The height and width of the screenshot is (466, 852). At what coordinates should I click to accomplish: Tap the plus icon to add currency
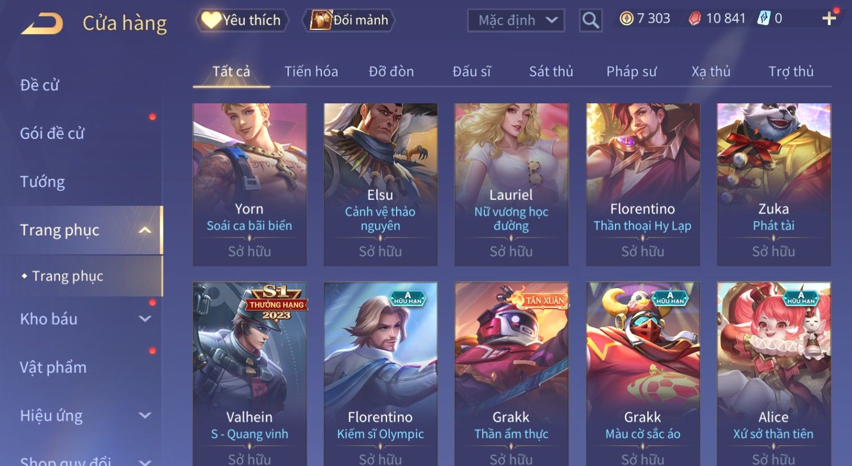point(829,19)
